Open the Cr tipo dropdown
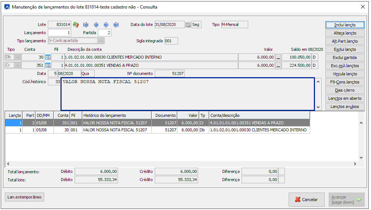This screenshot has width=371, height=210. [18, 66]
